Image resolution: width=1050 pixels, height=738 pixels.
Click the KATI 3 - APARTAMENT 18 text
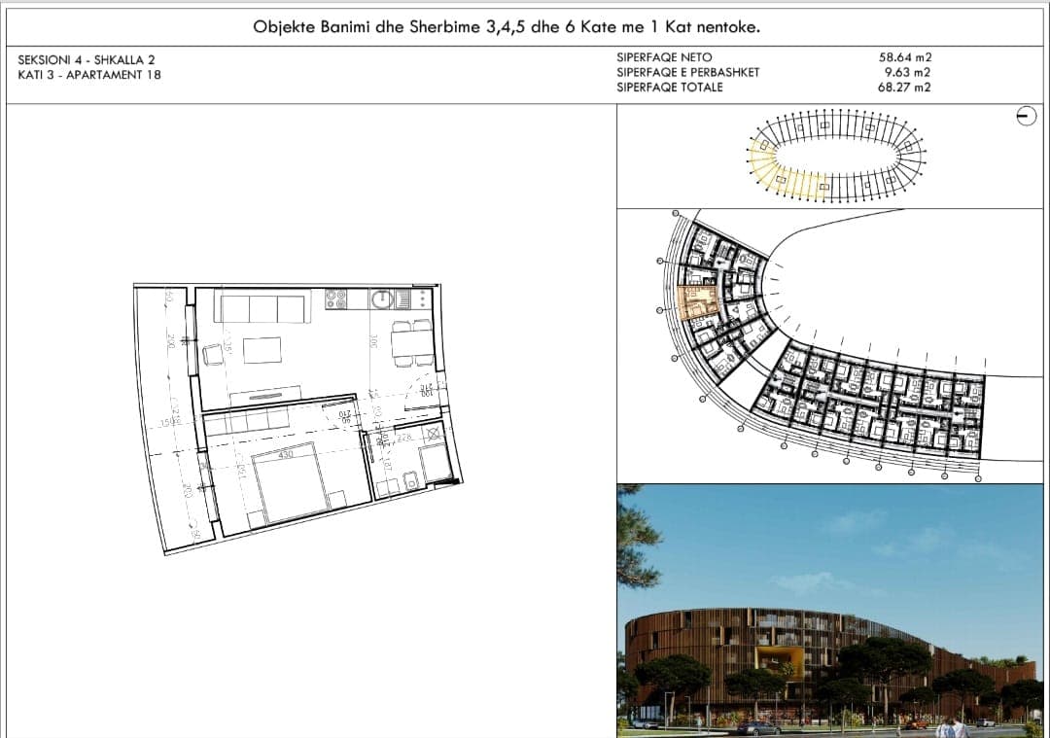tap(89, 75)
